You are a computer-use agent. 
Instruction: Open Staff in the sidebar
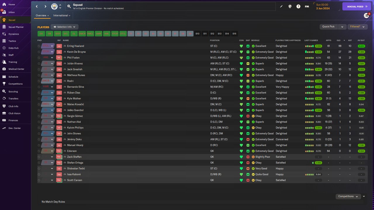(x=11, y=55)
